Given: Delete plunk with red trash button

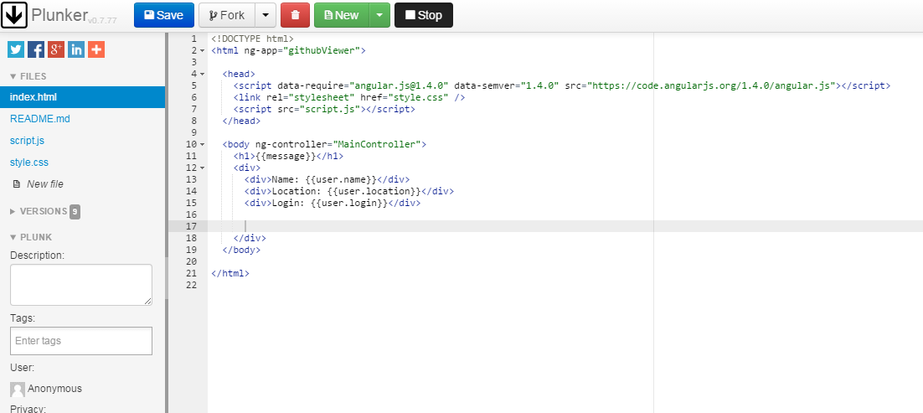Looking at the screenshot, I should tap(295, 15).
